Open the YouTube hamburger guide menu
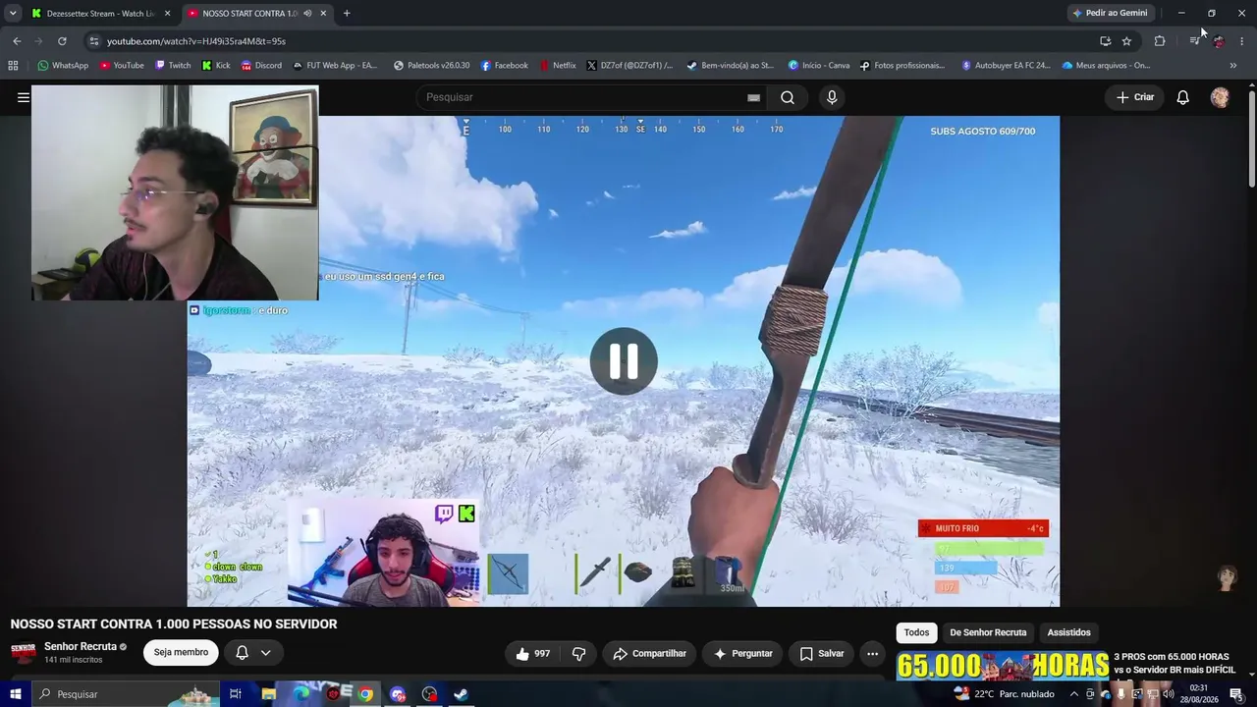1257x707 pixels. pyautogui.click(x=23, y=97)
